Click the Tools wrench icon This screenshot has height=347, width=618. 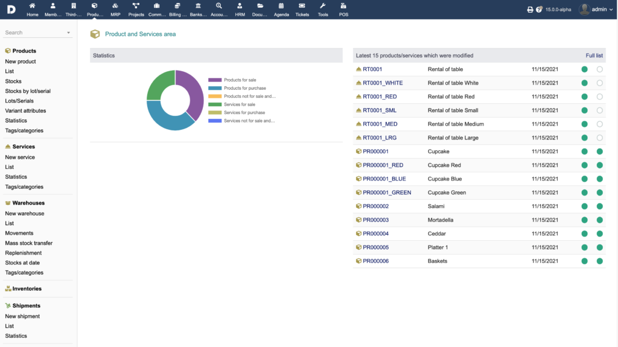click(323, 6)
